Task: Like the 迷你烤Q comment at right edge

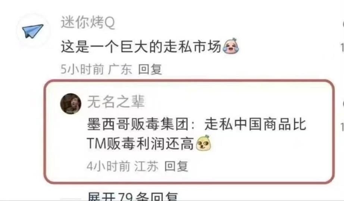Action: pyautogui.click(x=343, y=24)
